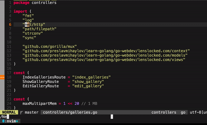207x125 pixels.
Task: Click the highlighted line number 6
Action: coord(10,24)
